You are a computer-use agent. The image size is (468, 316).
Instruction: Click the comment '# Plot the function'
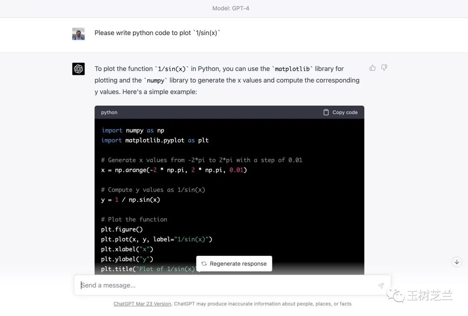134,219
